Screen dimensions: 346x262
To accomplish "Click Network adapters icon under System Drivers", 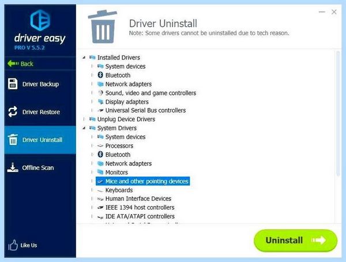I will pyautogui.click(x=100, y=163).
